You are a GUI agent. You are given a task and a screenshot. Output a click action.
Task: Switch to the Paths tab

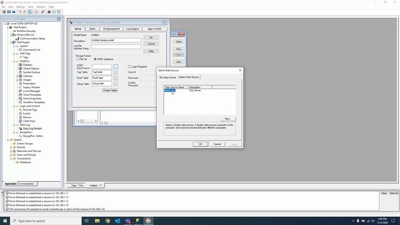coord(92,29)
